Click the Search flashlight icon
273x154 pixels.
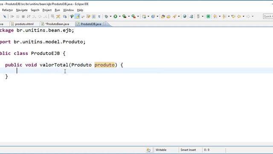[x=174, y=16]
